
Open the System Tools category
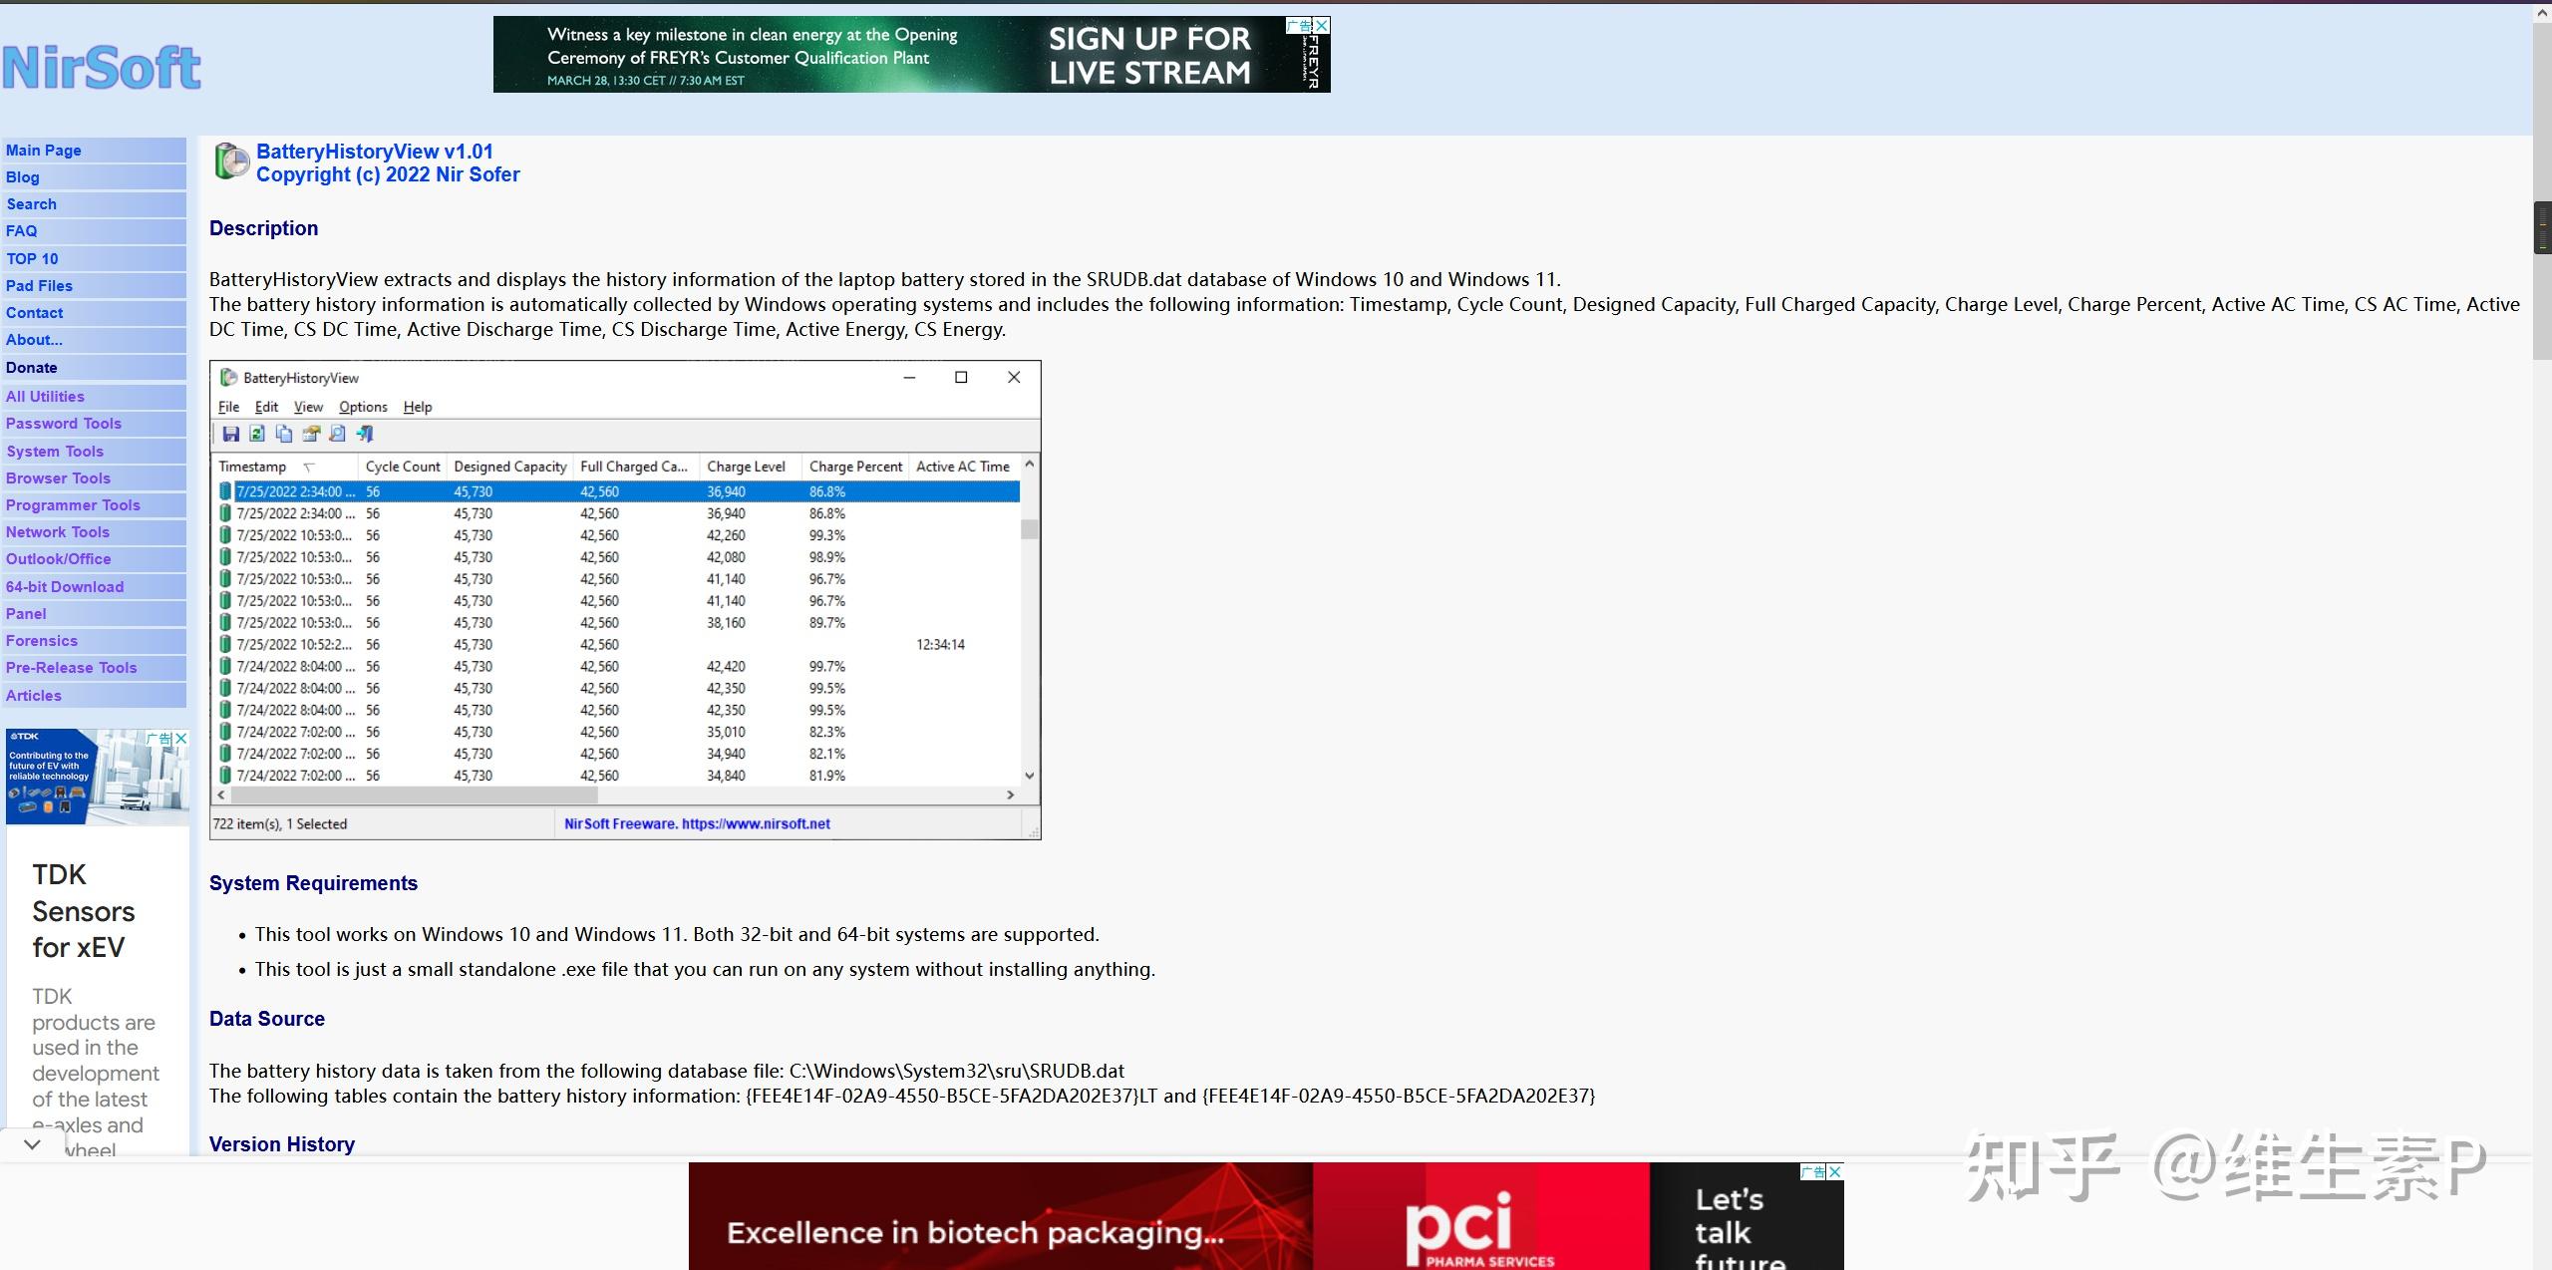point(55,452)
